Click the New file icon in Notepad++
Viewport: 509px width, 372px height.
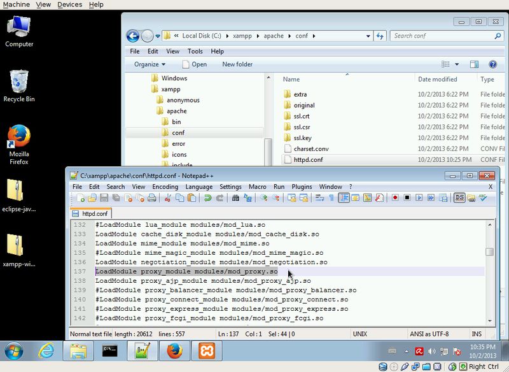(x=76, y=198)
